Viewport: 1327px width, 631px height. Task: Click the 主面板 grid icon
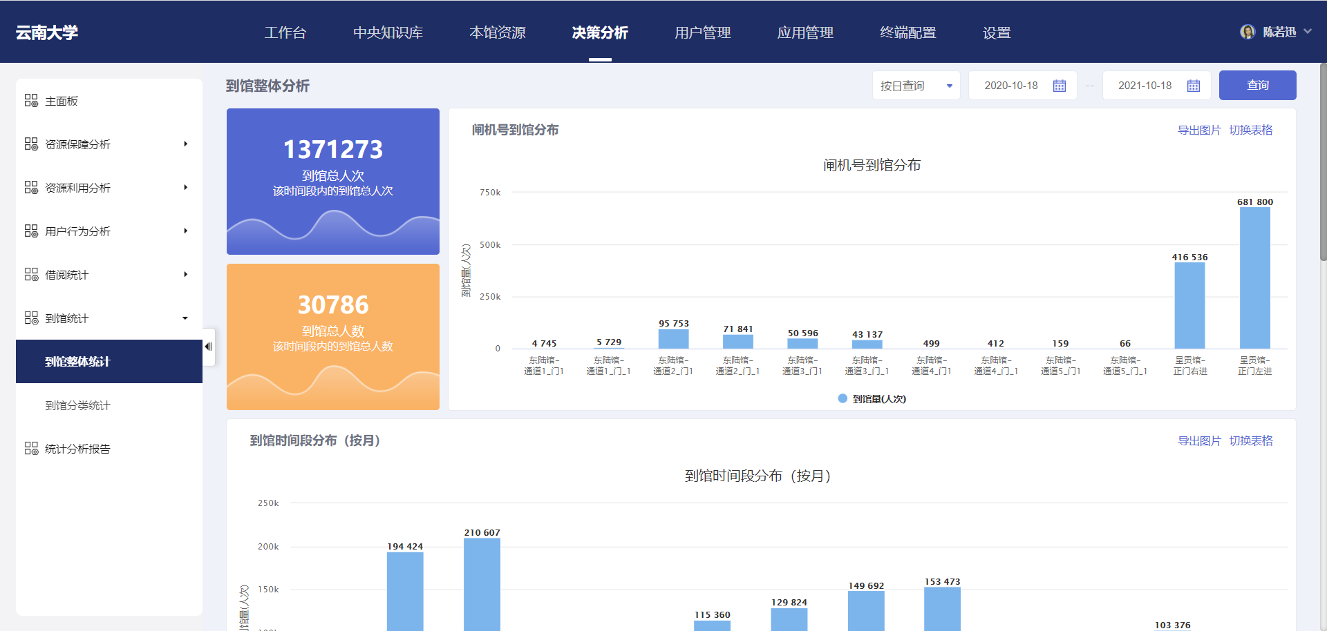[31, 101]
